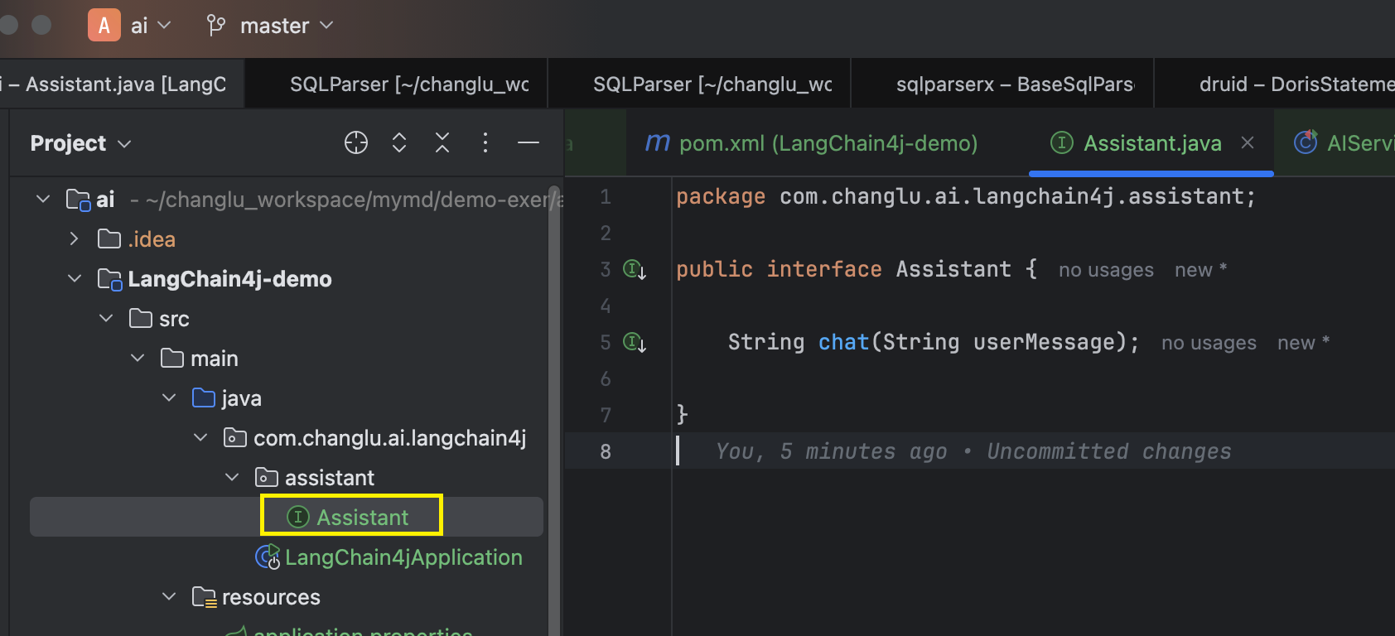Click the .idea folder icon
Viewport: 1395px width, 636px height.
(109, 239)
